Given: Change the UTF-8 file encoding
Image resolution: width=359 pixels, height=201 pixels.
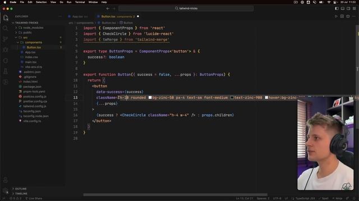Looking at the screenshot, I should pos(277,199).
